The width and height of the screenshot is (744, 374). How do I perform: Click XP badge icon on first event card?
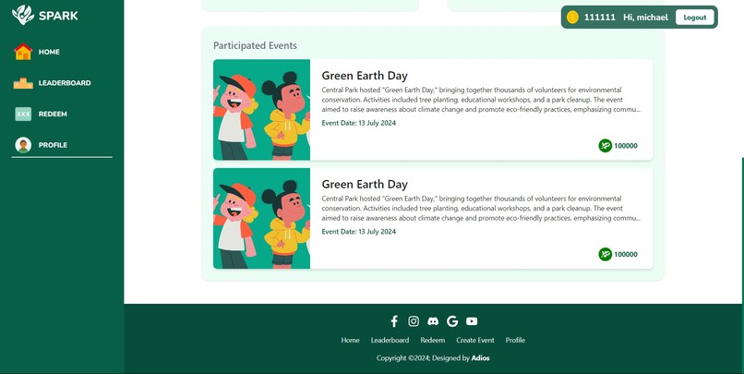(605, 146)
